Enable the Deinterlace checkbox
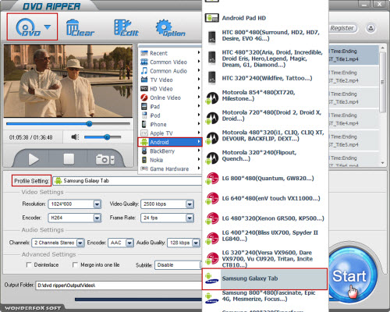This screenshot has width=390, height=312. point(29,265)
